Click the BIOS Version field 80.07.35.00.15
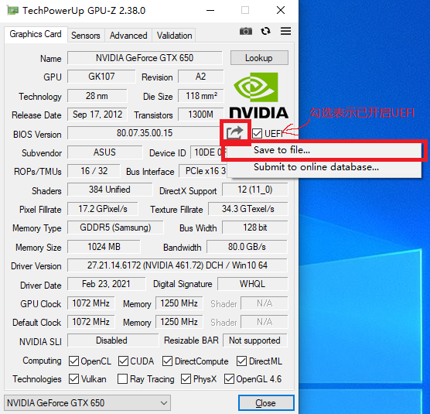Screen dimensions: 430x414 [x=145, y=133]
